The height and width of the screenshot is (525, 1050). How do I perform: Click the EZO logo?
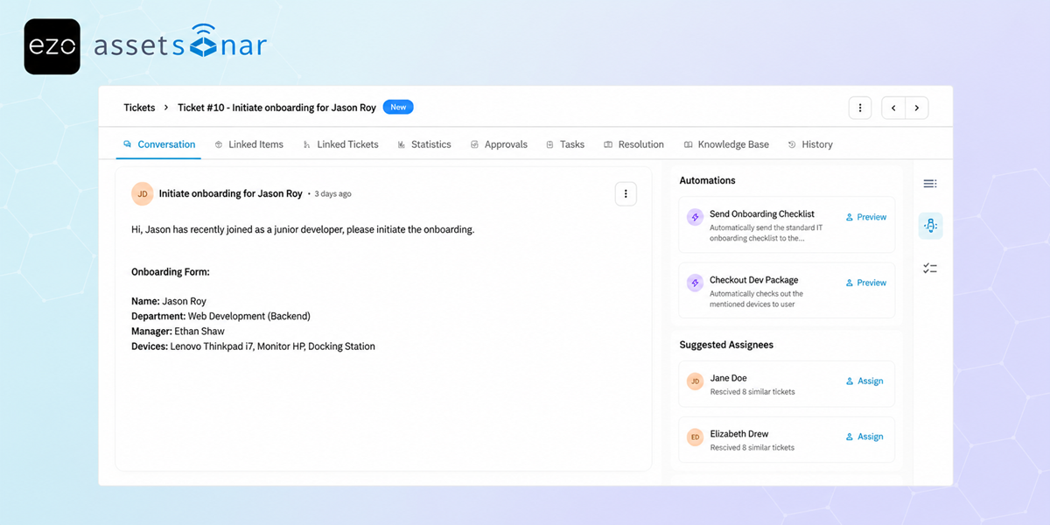click(x=52, y=46)
